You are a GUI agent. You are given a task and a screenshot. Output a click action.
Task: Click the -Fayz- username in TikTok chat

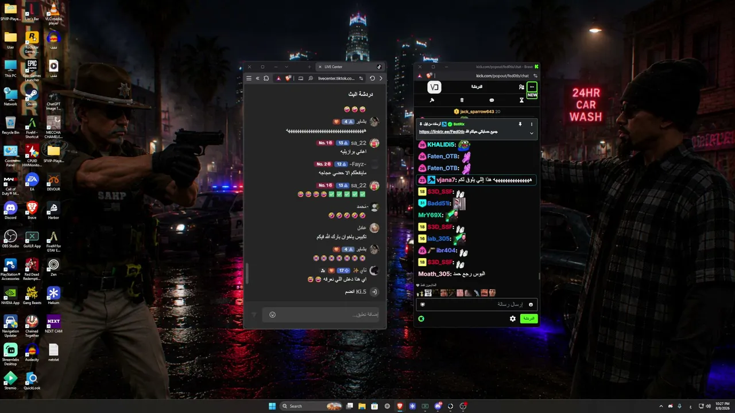click(358, 164)
